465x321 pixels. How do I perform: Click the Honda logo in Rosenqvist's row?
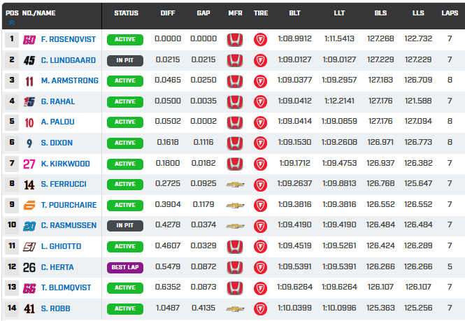click(236, 40)
